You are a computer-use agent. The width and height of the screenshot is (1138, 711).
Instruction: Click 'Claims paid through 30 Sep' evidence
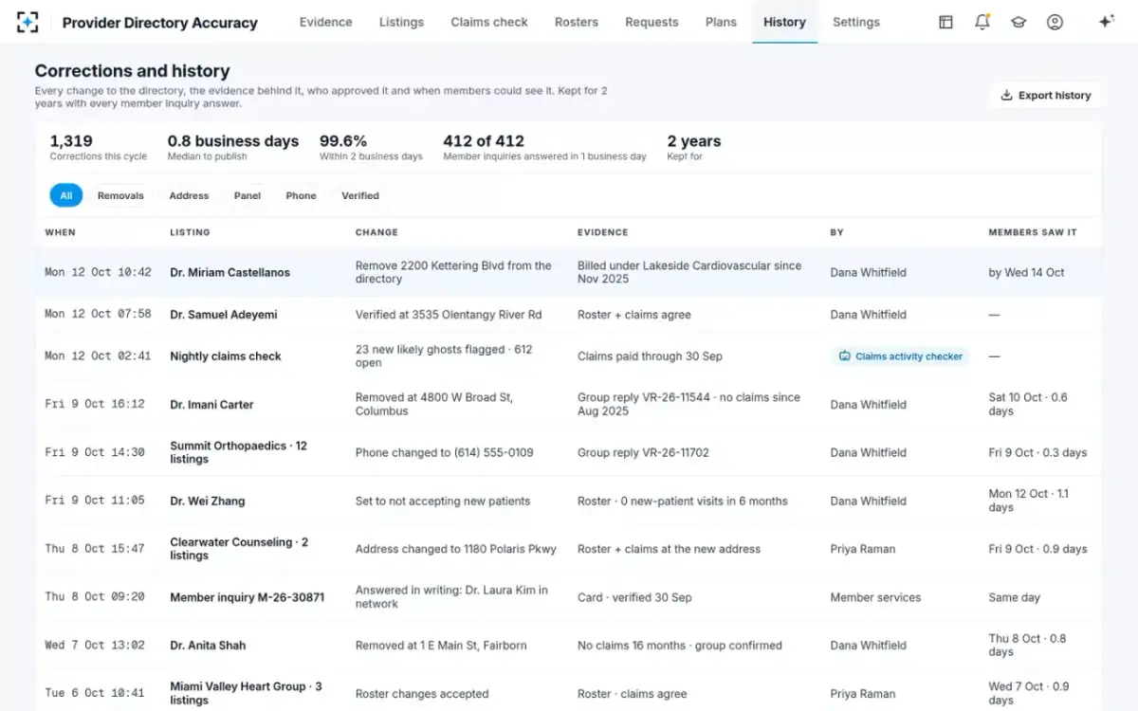coord(650,356)
